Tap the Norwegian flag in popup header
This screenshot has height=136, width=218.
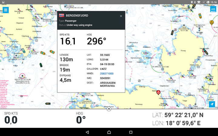[61, 15]
